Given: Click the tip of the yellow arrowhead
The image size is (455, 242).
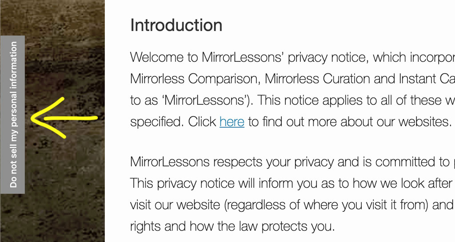Looking at the screenshot, I should 32,118.
